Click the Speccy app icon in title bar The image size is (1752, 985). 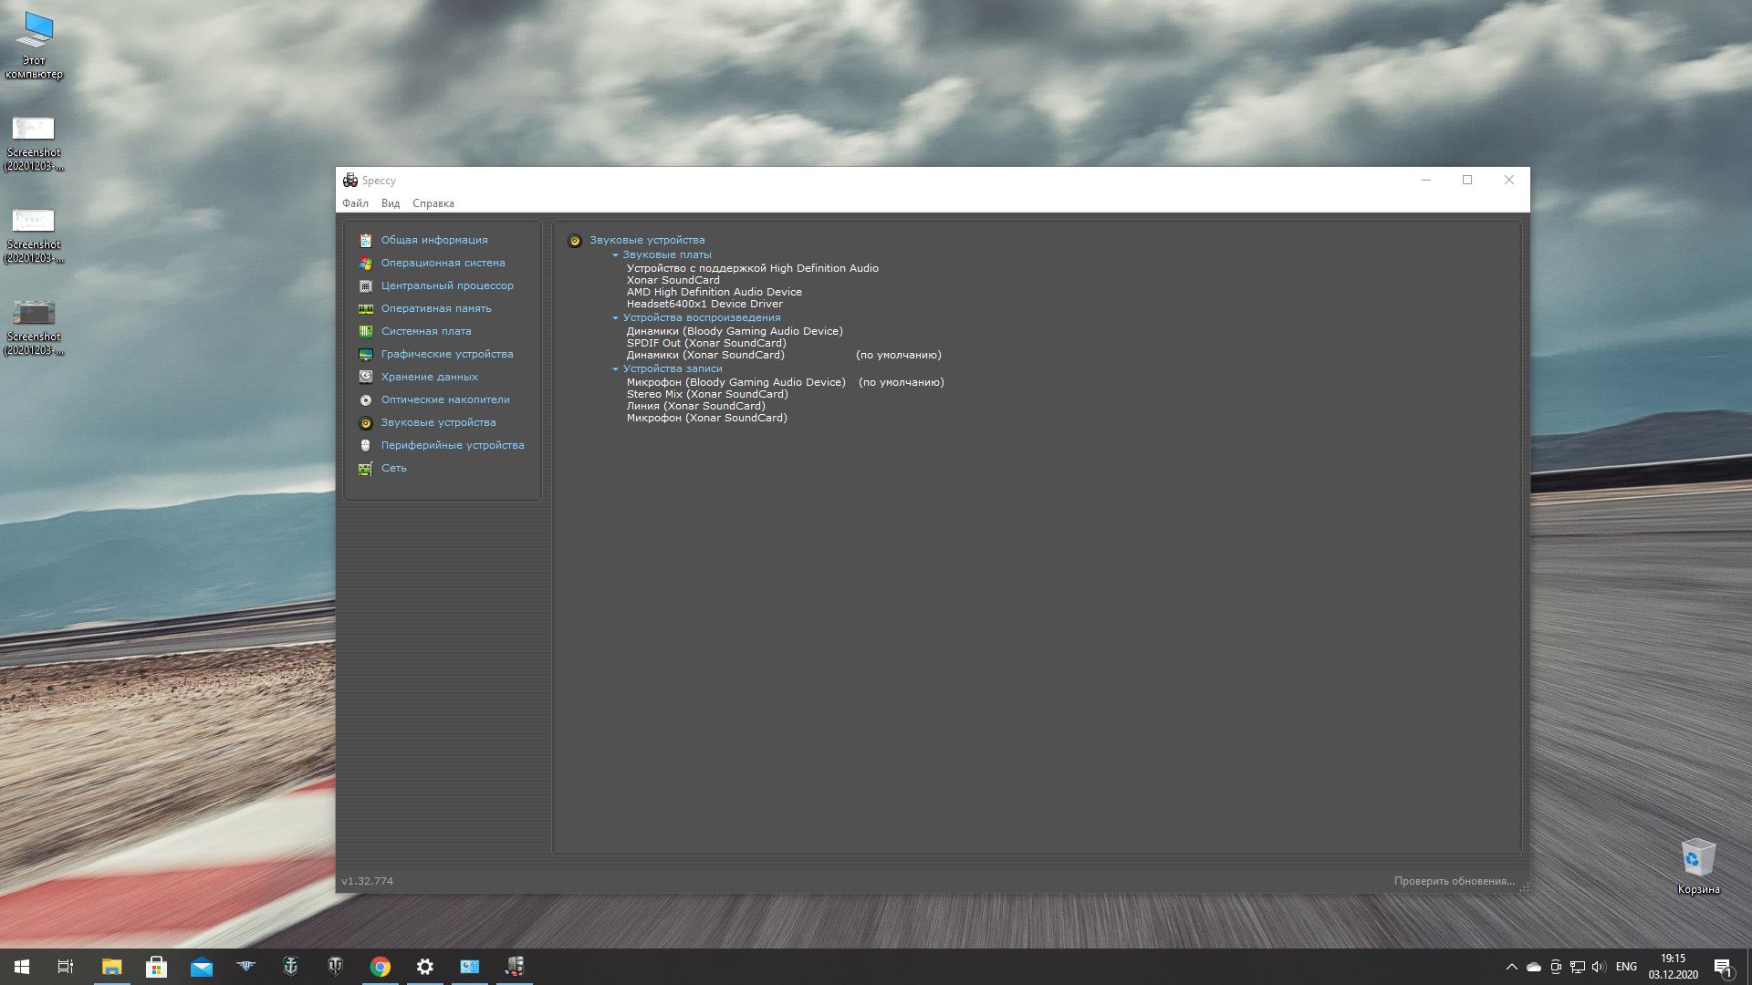coord(350,181)
